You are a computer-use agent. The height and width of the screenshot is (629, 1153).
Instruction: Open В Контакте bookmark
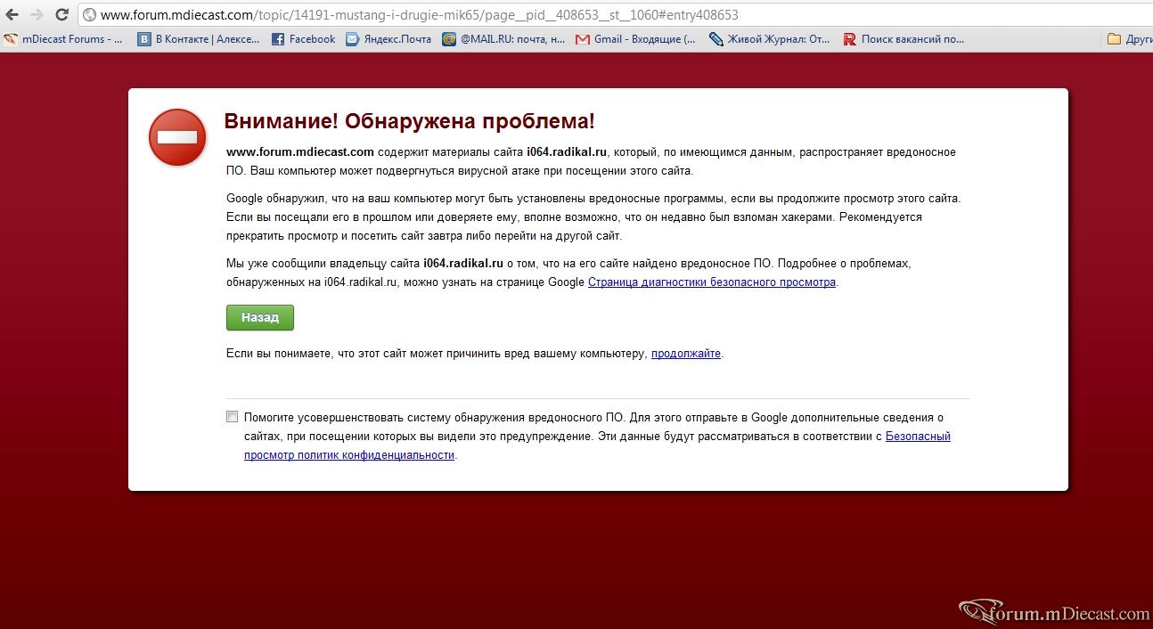[199, 39]
